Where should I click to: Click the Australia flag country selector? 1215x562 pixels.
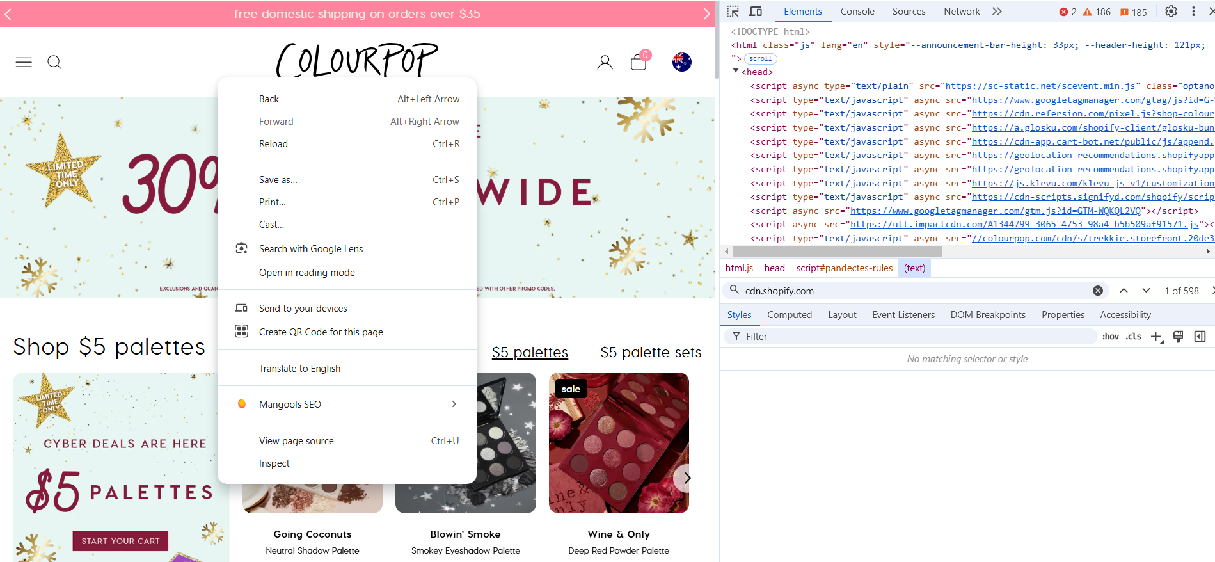pos(682,62)
